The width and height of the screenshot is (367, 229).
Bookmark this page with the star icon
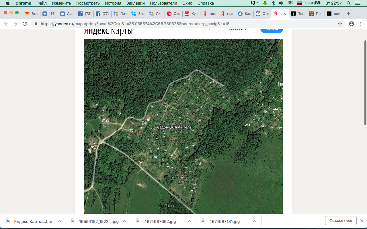340,24
